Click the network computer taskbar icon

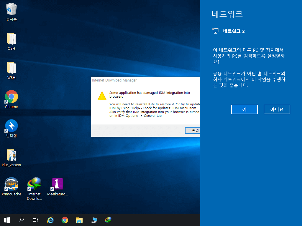click(x=94, y=220)
